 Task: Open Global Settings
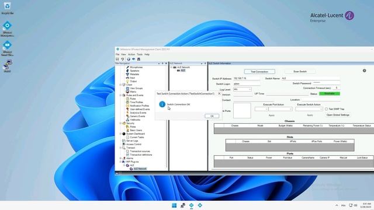(338, 115)
